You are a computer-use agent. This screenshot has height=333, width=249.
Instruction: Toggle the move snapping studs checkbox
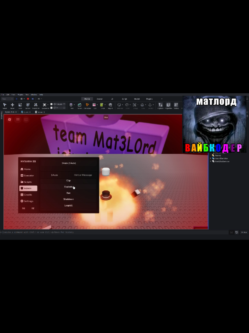pyautogui.click(x=51, y=104)
